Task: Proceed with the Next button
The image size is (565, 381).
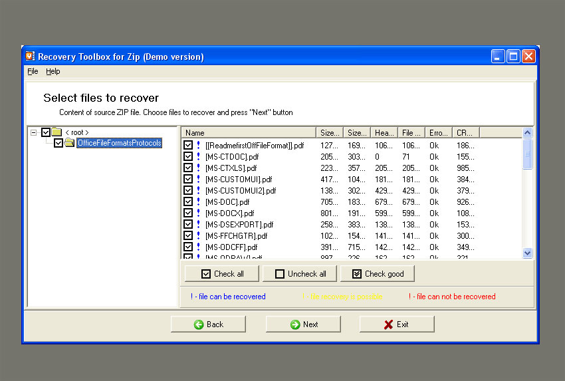Action: 303,324
